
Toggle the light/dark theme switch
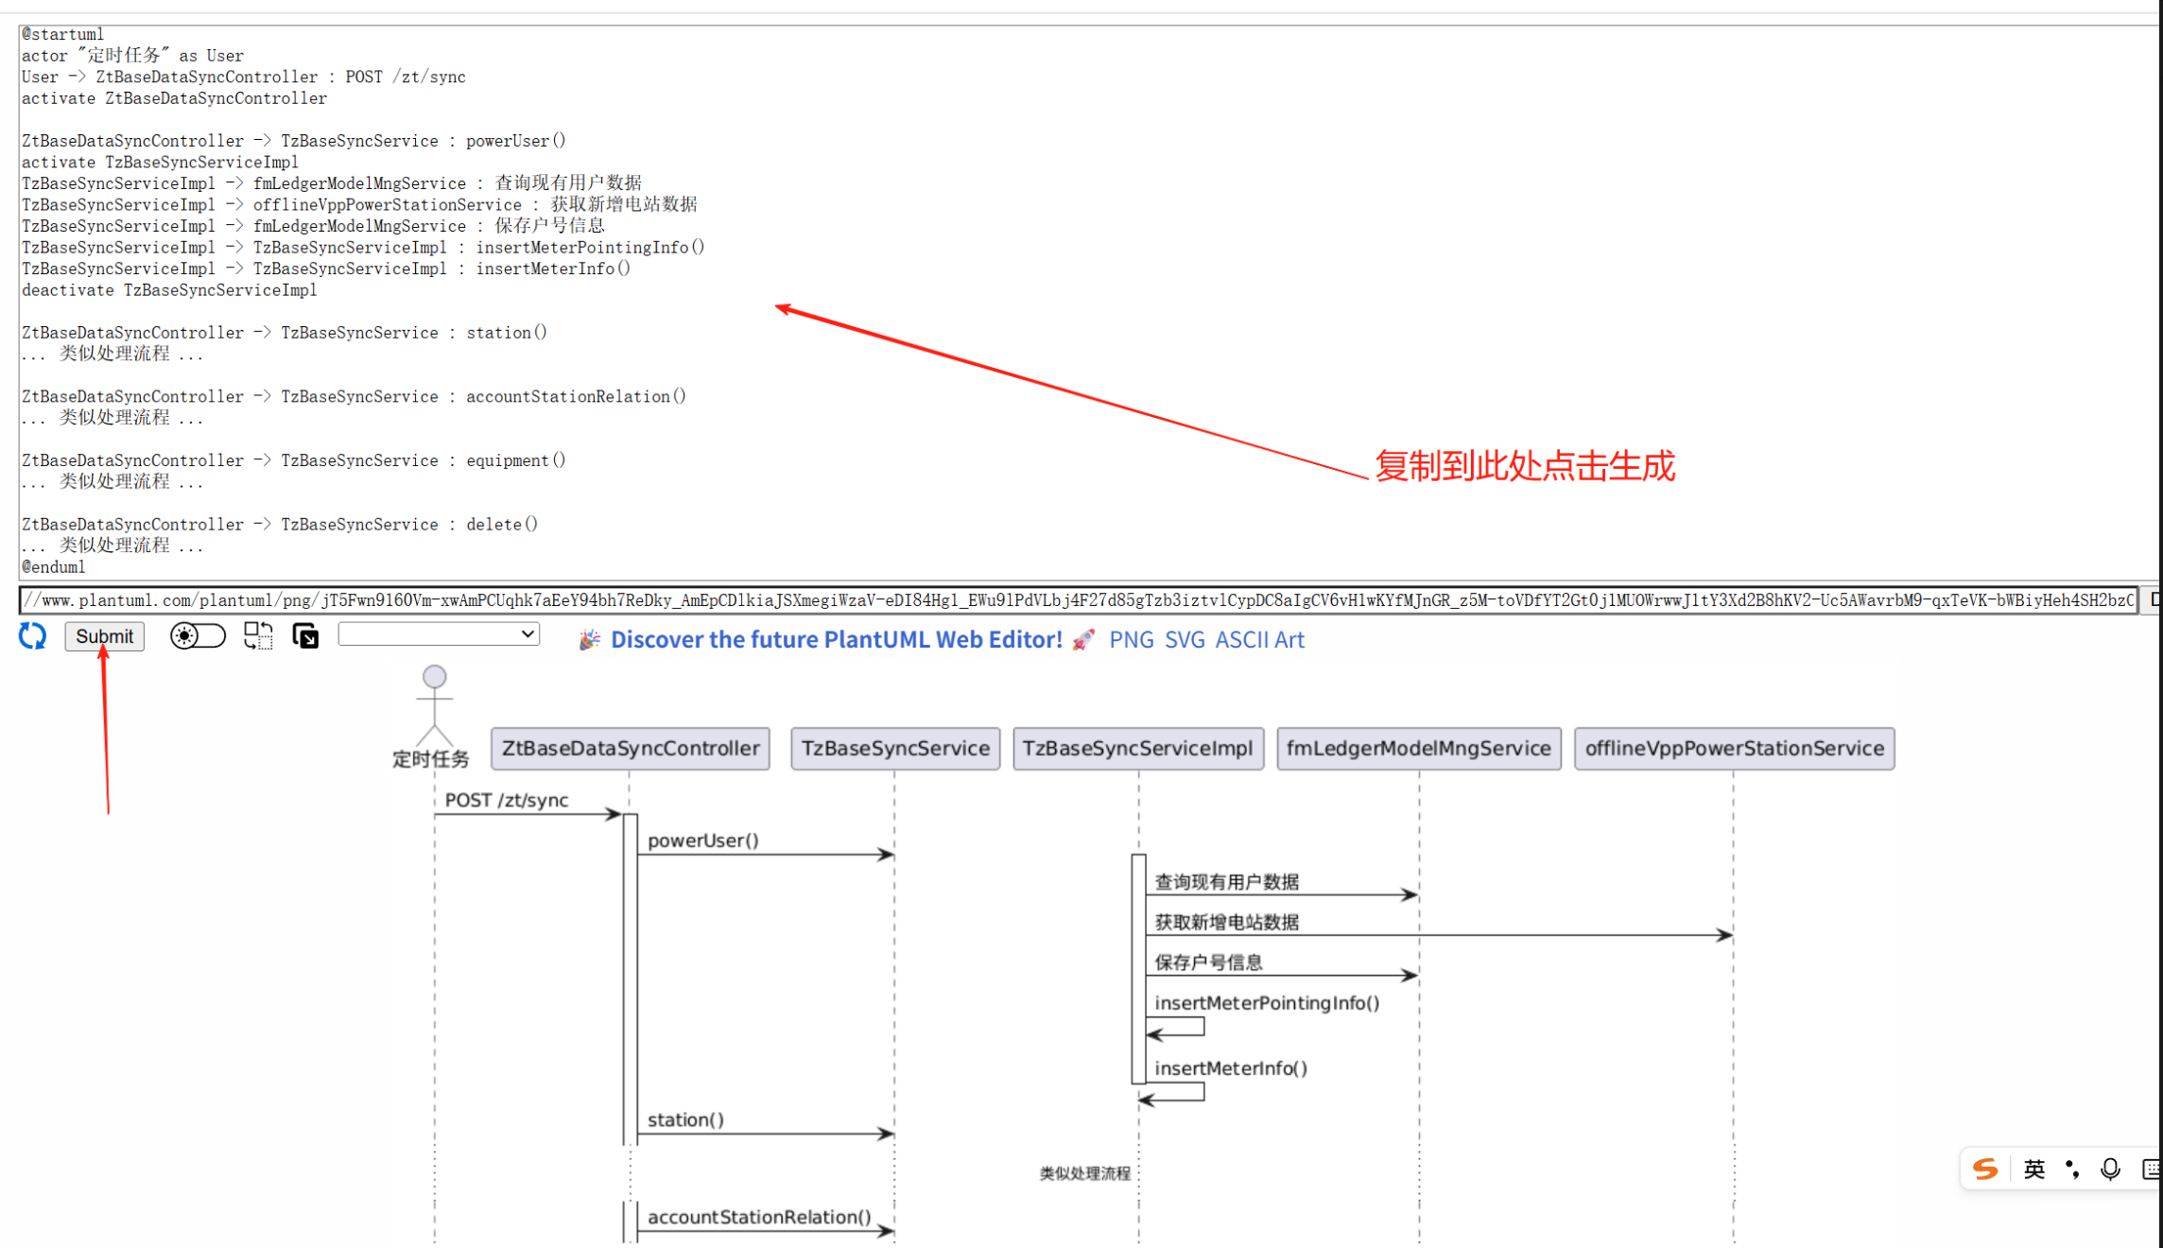point(198,636)
